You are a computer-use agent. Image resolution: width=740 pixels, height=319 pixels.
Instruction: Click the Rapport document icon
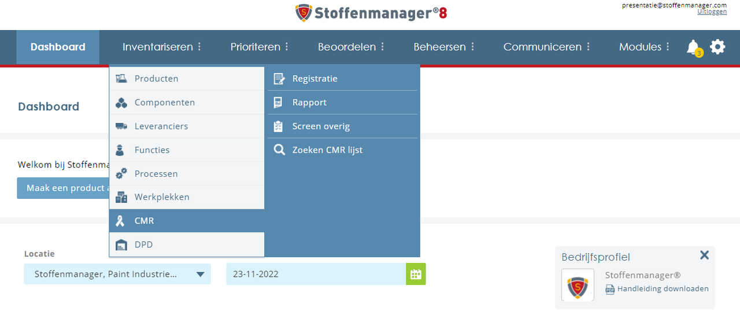[x=279, y=102]
